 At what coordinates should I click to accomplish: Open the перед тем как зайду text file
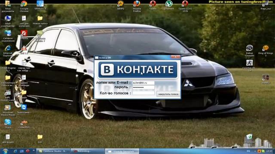tap(24, 66)
